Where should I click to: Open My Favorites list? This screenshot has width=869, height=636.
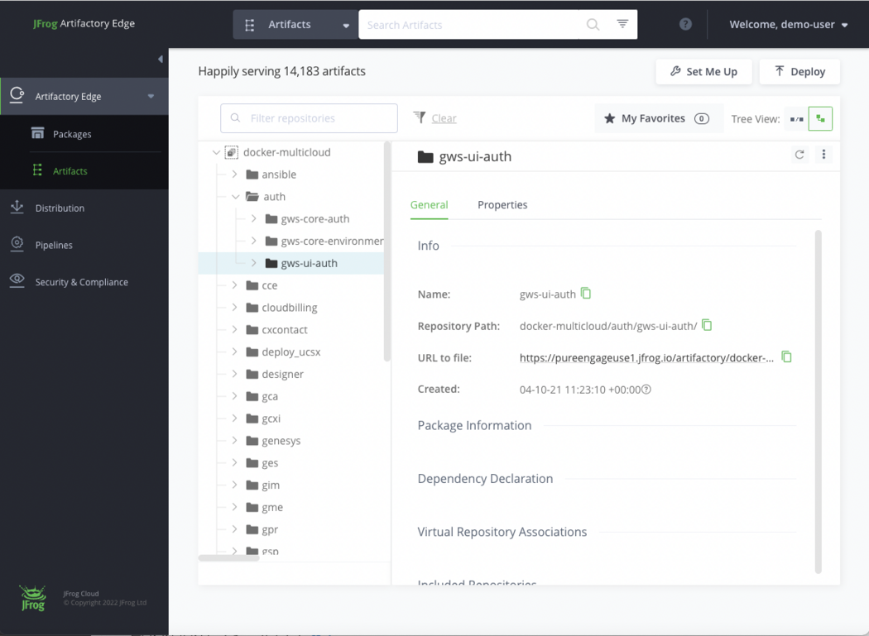pos(659,118)
